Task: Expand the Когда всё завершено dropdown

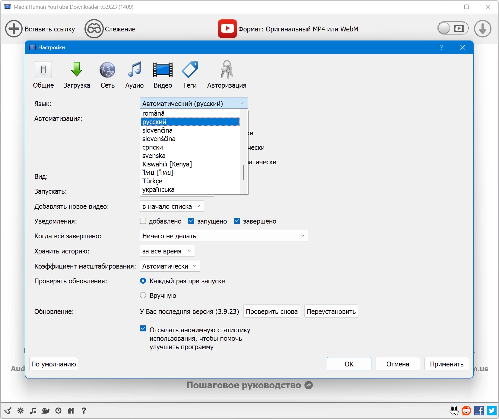Action: point(224,236)
